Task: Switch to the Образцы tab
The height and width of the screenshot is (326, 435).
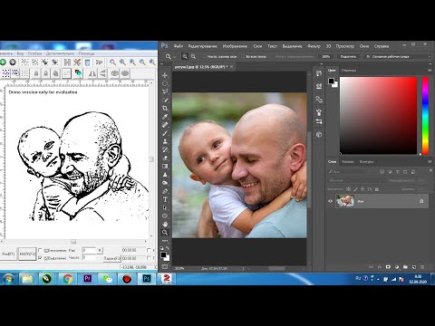Action: 349,70
